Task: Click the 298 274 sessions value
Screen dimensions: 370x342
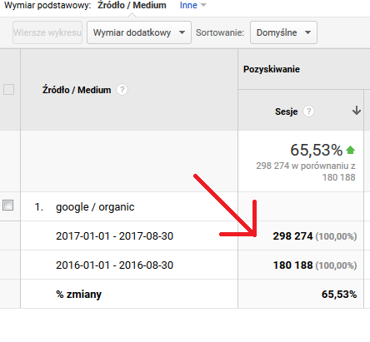Action: tap(292, 236)
